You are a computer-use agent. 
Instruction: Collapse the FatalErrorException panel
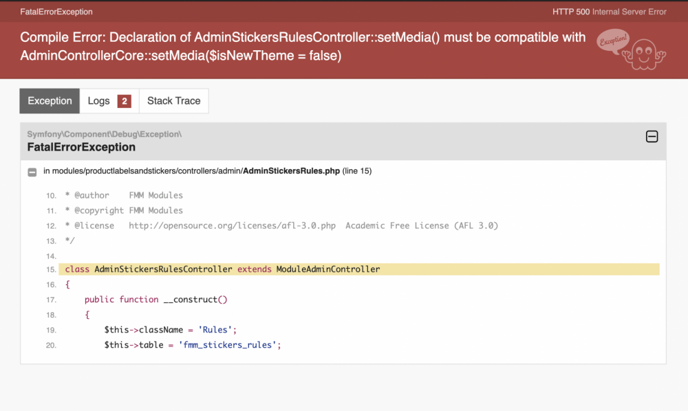652,137
